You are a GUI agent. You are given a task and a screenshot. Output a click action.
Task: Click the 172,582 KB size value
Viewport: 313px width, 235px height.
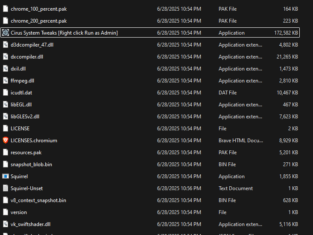click(286, 33)
